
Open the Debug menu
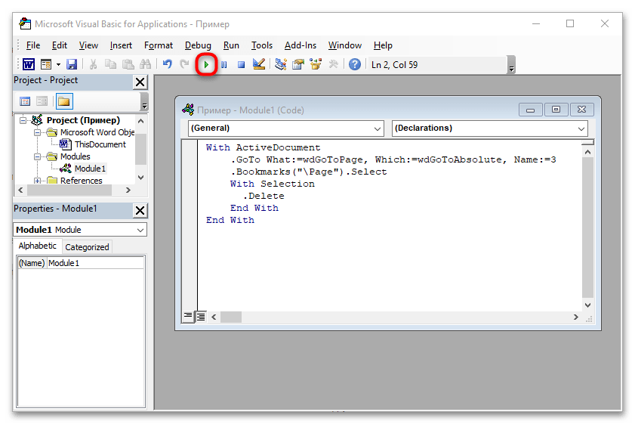(198, 45)
